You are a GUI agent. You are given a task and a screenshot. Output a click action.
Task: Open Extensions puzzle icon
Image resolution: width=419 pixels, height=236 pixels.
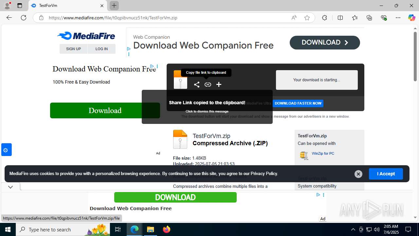pyautogui.click(x=324, y=18)
